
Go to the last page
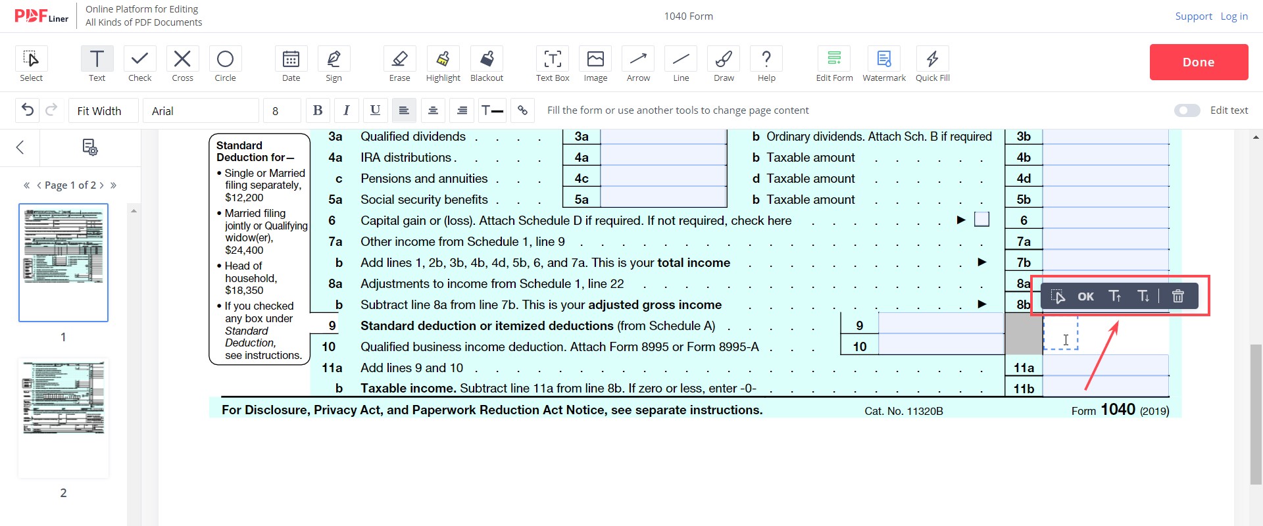tap(113, 185)
